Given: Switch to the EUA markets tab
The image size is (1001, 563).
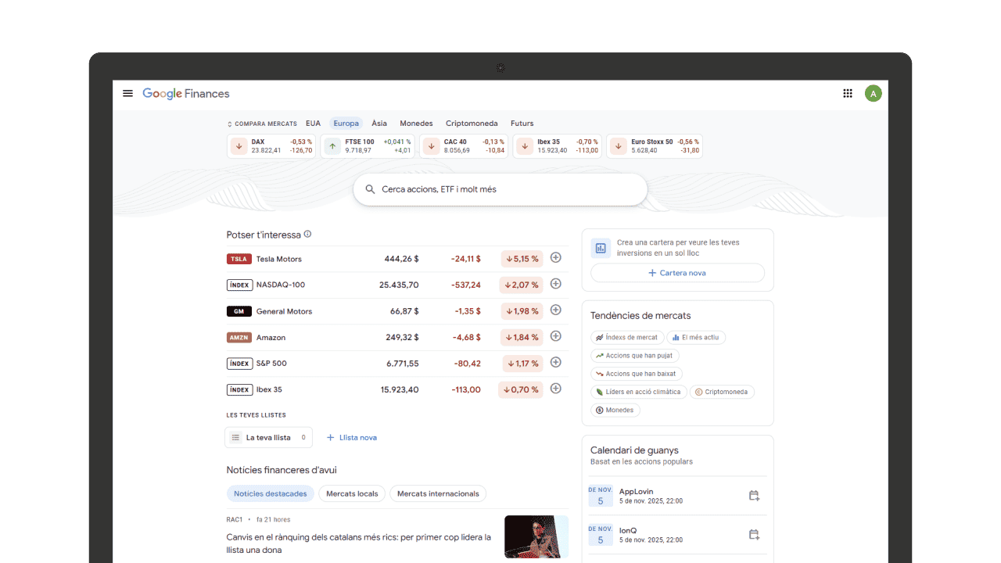Looking at the screenshot, I should tap(313, 123).
